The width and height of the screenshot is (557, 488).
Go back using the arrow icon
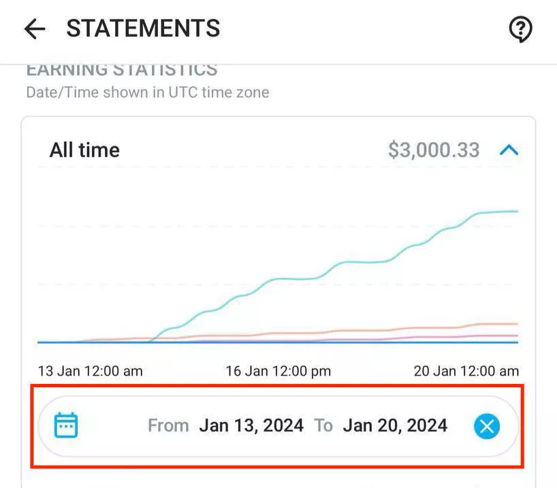[x=35, y=29]
